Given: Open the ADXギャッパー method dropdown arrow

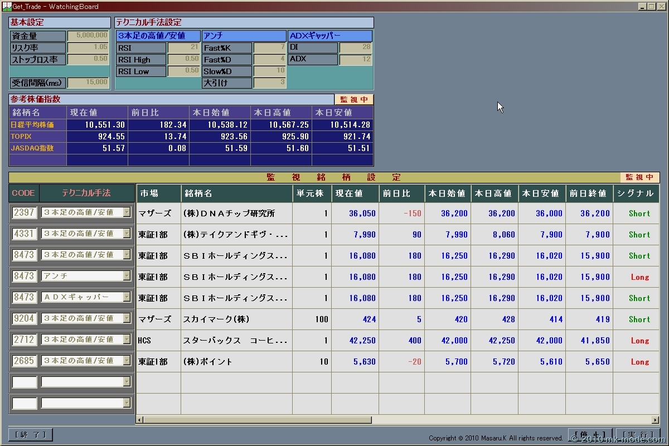Looking at the screenshot, I should tap(127, 297).
